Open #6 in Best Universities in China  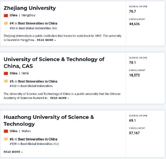point(34,139)
